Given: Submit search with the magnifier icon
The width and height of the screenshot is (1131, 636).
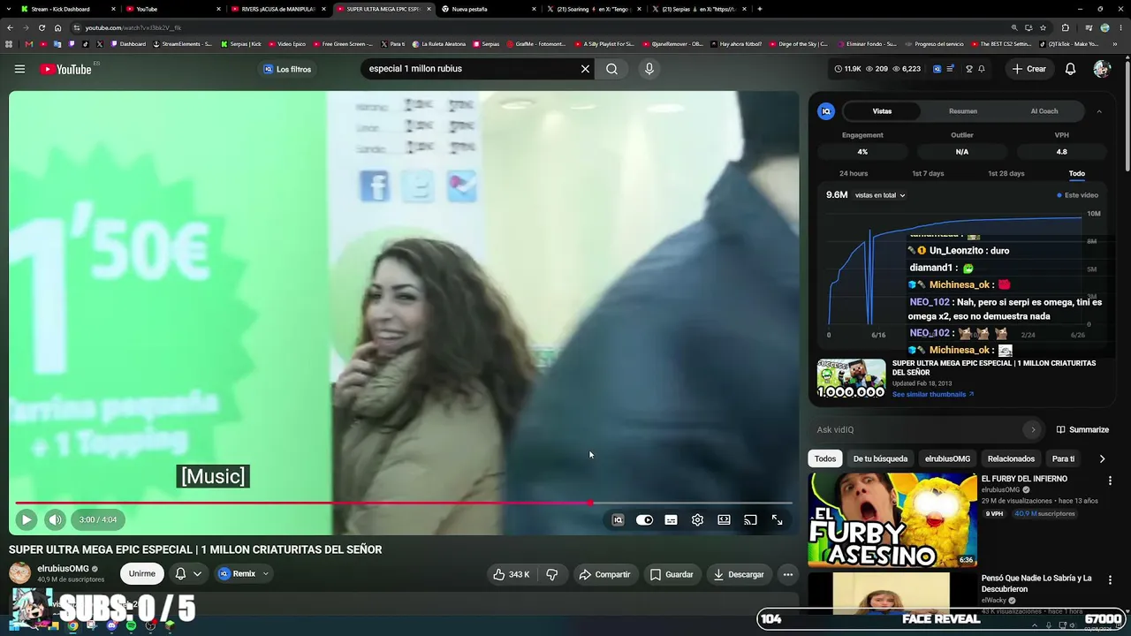Looking at the screenshot, I should pos(611,69).
